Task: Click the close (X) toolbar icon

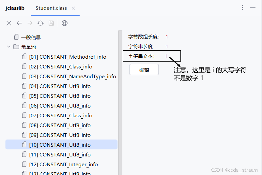Action: [x=9, y=23]
